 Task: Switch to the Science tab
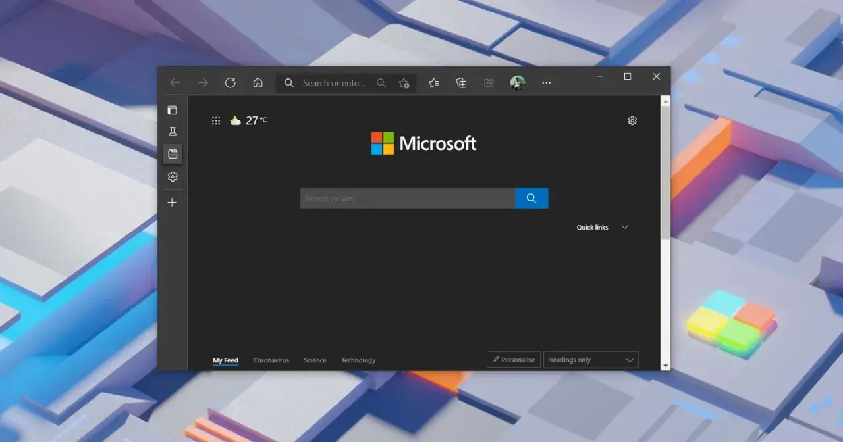[315, 360]
